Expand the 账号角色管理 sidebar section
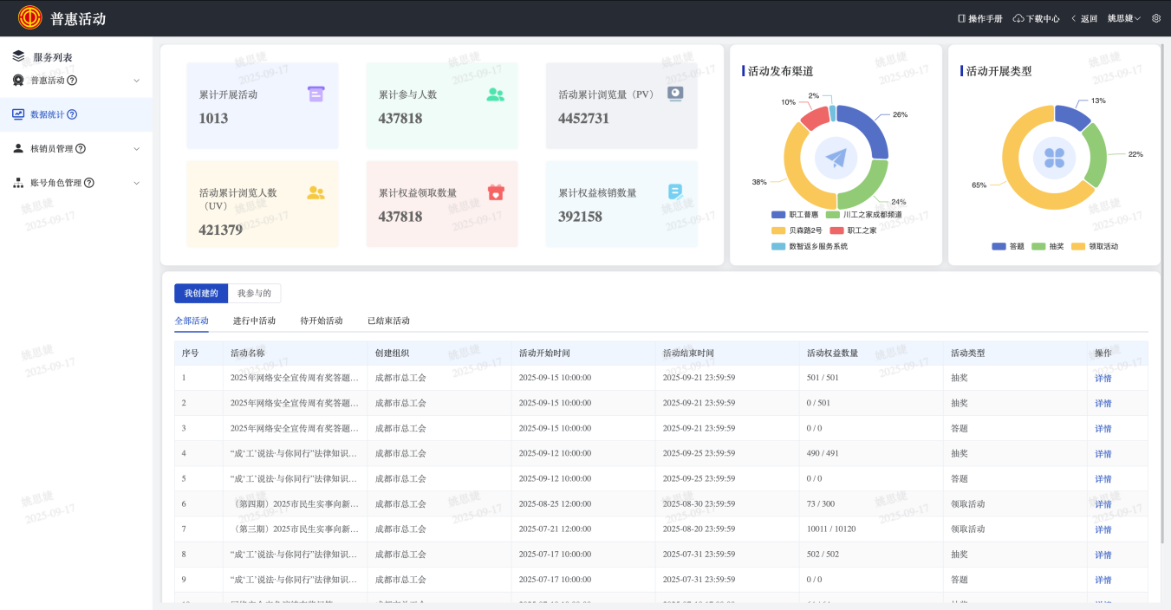The width and height of the screenshot is (1171, 610). 136,183
